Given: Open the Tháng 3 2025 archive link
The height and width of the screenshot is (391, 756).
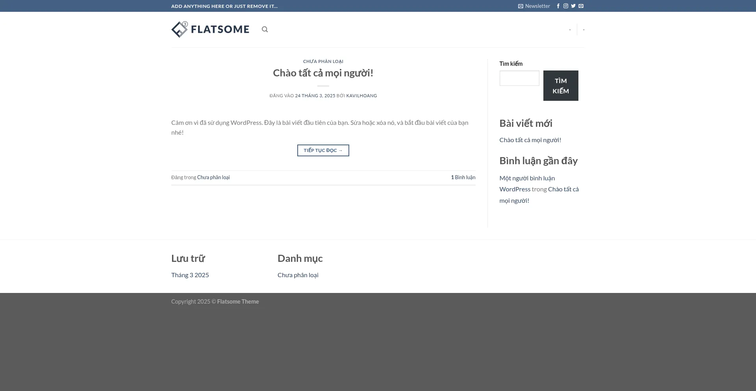Looking at the screenshot, I should point(190,275).
